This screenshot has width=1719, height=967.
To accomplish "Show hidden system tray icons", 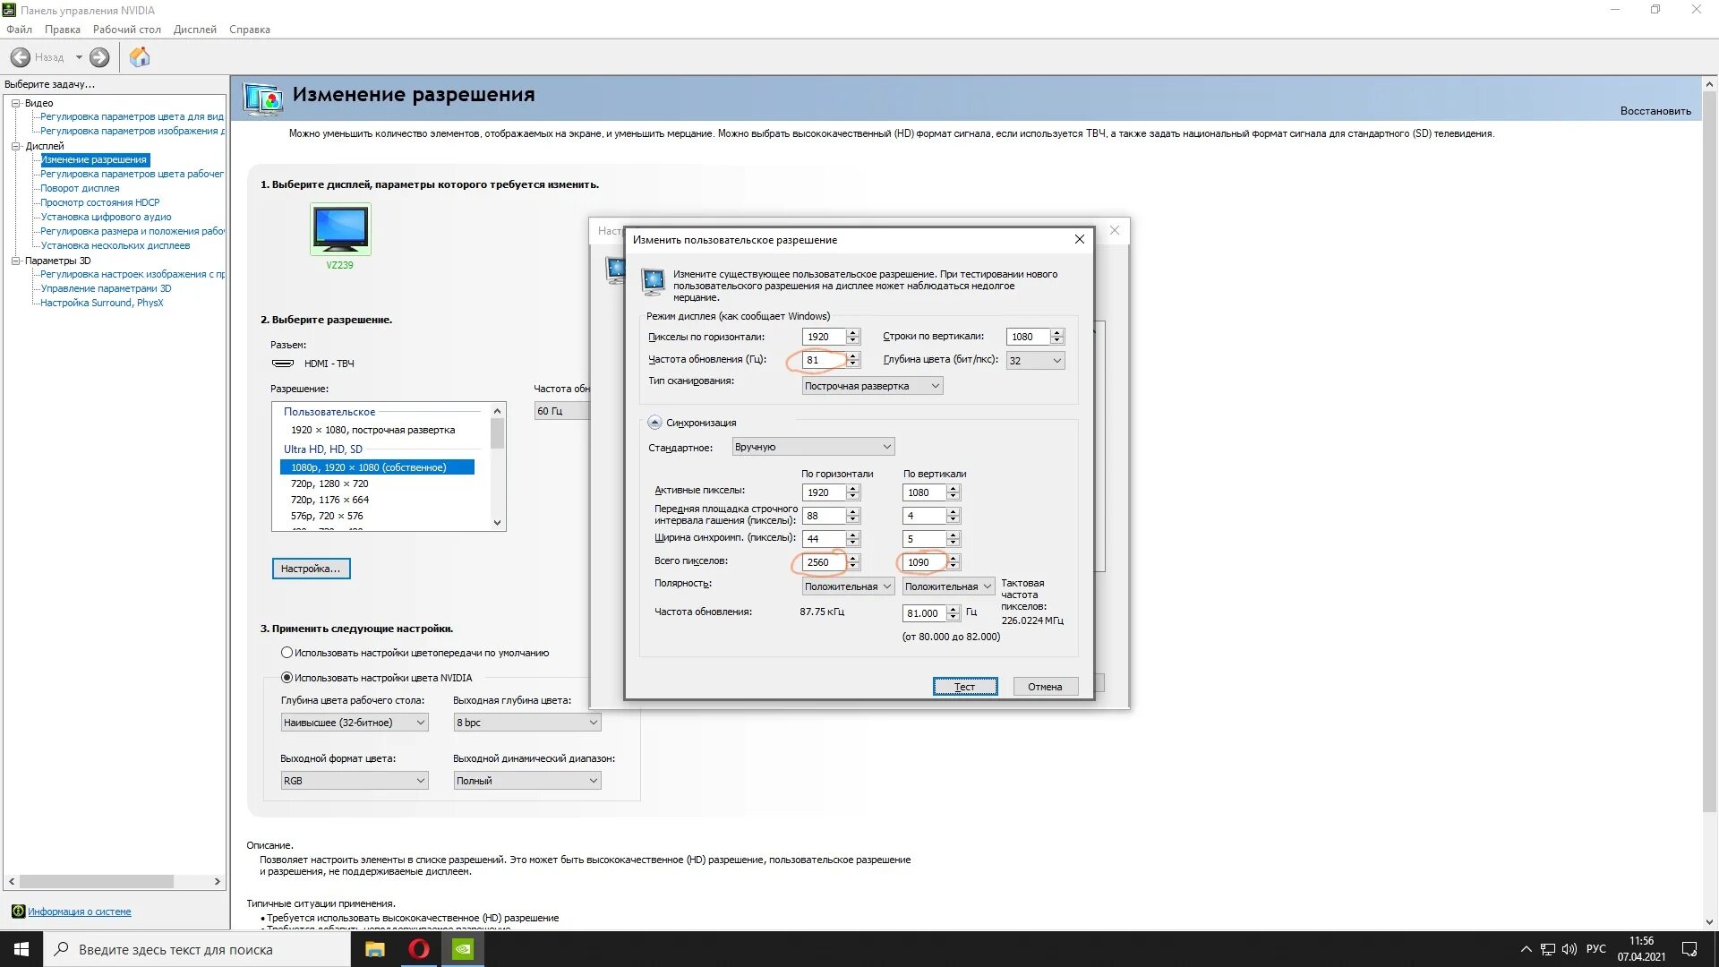I will 1526,949.
